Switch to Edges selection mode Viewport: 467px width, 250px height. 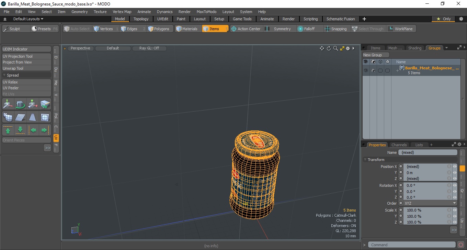[133, 29]
